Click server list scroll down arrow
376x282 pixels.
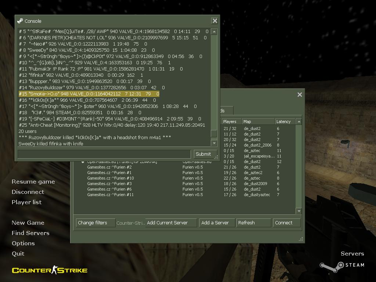pyautogui.click(x=299, y=211)
